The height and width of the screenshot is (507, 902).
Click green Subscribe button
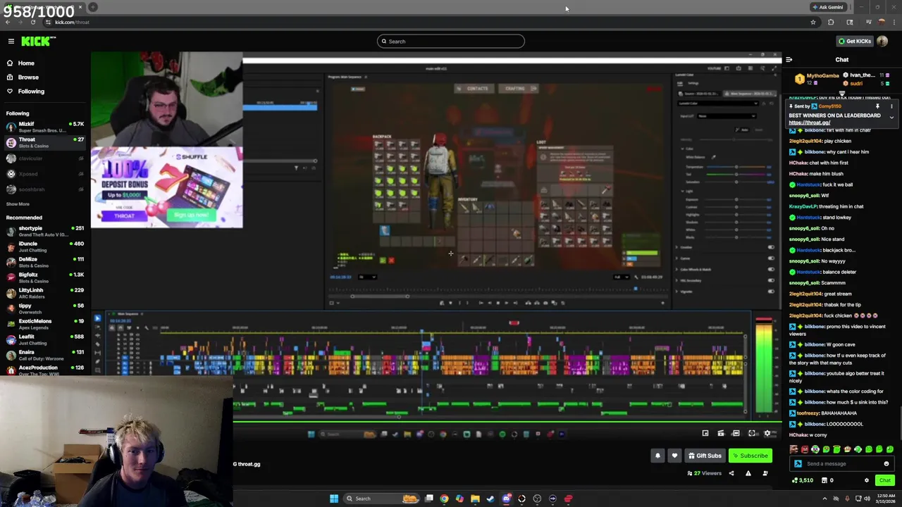750,456
